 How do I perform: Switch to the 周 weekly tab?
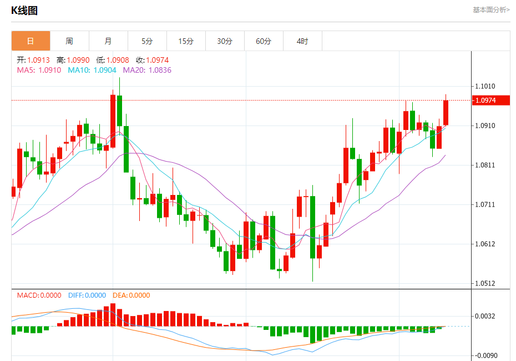click(x=69, y=41)
